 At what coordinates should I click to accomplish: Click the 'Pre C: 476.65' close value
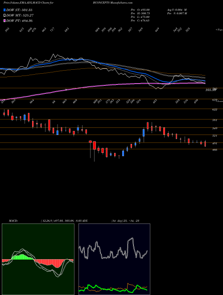140,21
